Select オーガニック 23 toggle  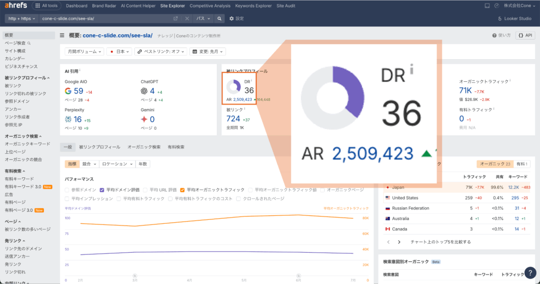tap(495, 164)
